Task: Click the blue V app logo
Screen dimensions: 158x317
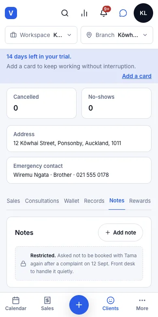Action: (x=11, y=13)
